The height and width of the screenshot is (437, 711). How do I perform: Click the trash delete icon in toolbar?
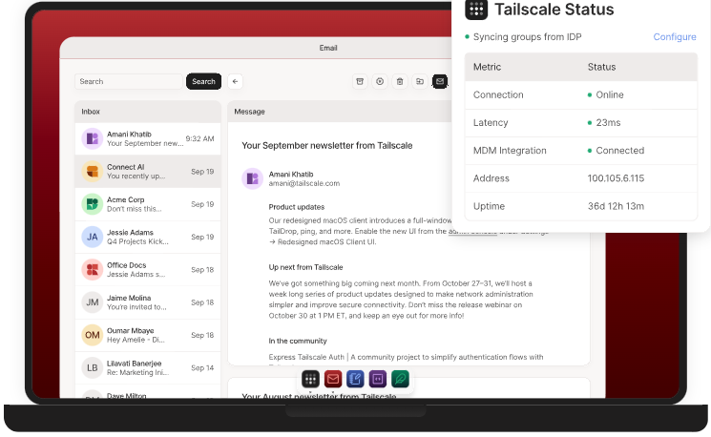[x=400, y=82]
